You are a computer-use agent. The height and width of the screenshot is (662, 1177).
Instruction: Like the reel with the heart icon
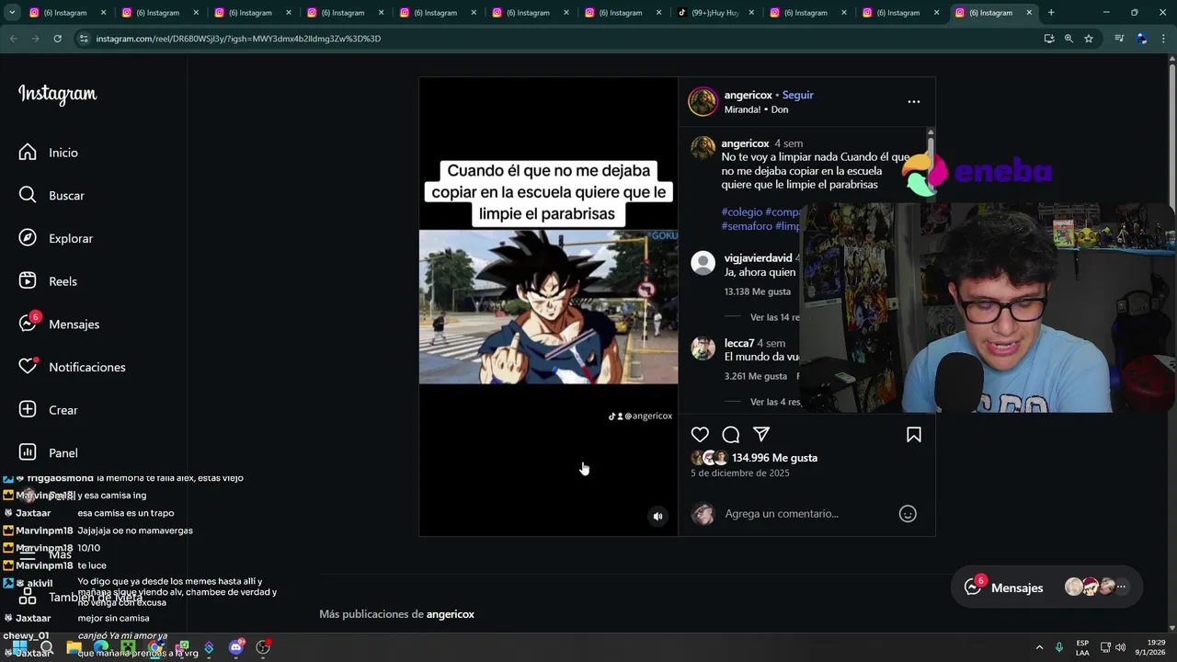tap(700, 435)
